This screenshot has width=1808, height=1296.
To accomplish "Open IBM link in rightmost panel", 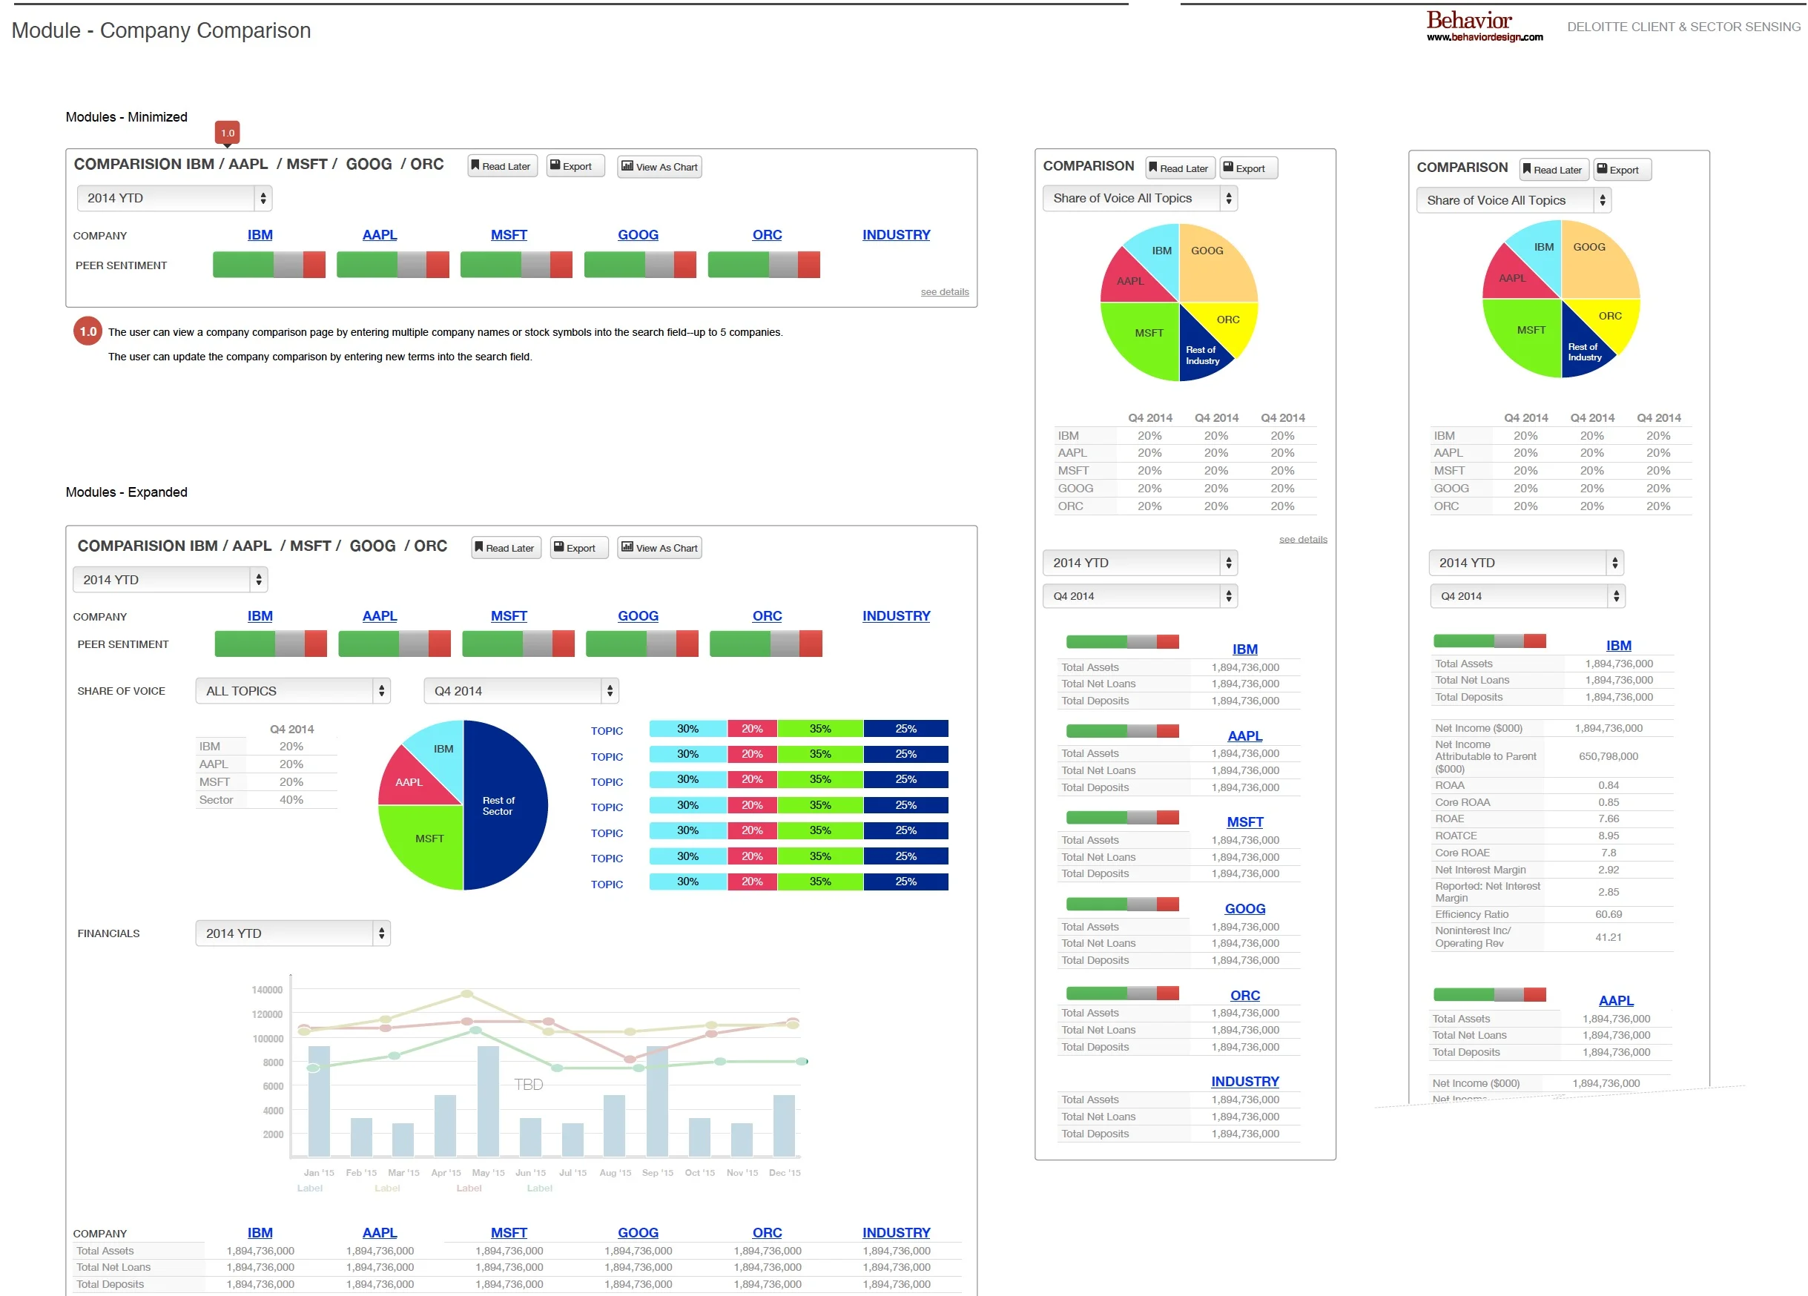I will 1618,646.
